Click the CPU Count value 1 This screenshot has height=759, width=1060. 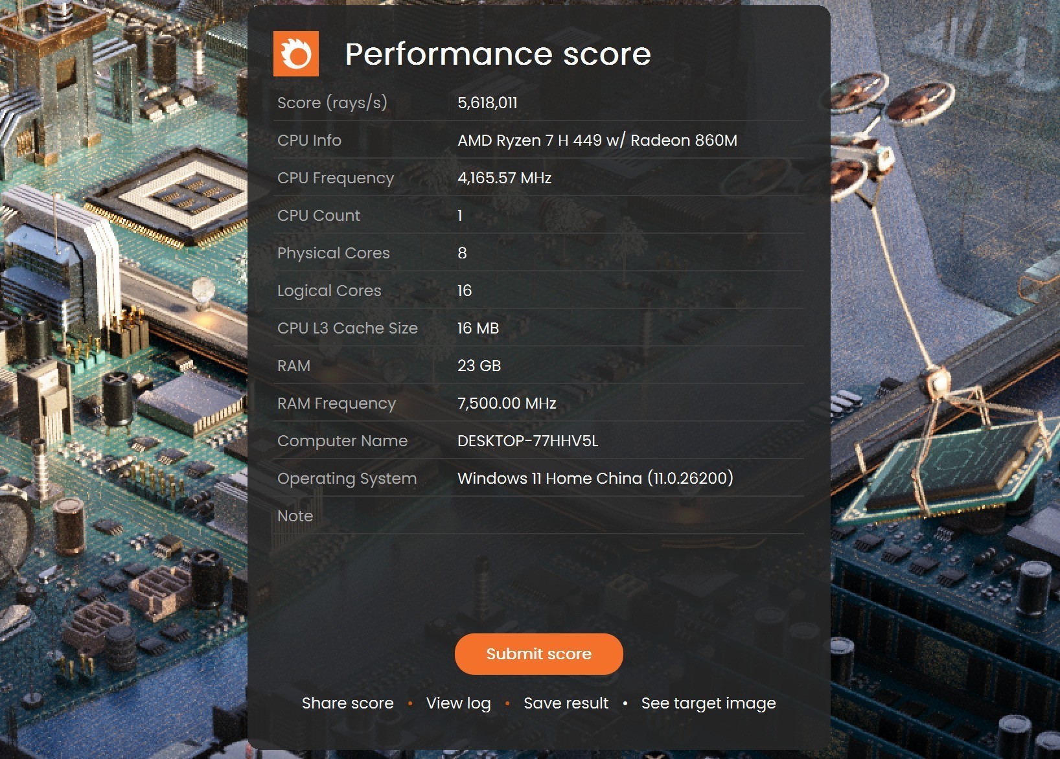coord(460,216)
